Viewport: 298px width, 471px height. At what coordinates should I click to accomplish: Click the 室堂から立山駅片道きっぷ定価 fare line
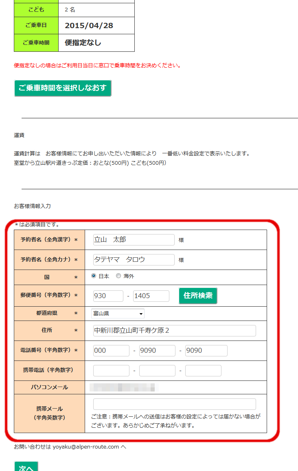90,163
